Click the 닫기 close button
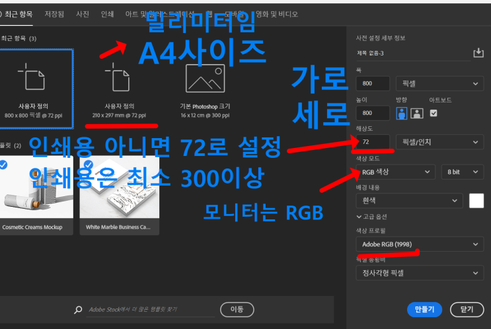 (467, 310)
